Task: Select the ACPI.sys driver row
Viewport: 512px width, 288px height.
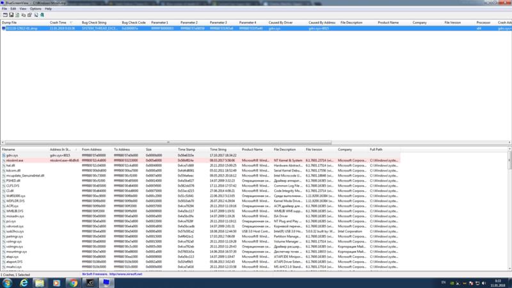Action: pos(200,206)
